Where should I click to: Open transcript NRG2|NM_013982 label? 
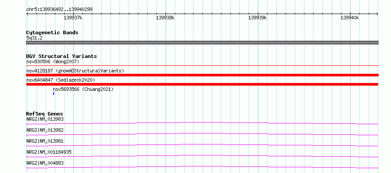45,130
